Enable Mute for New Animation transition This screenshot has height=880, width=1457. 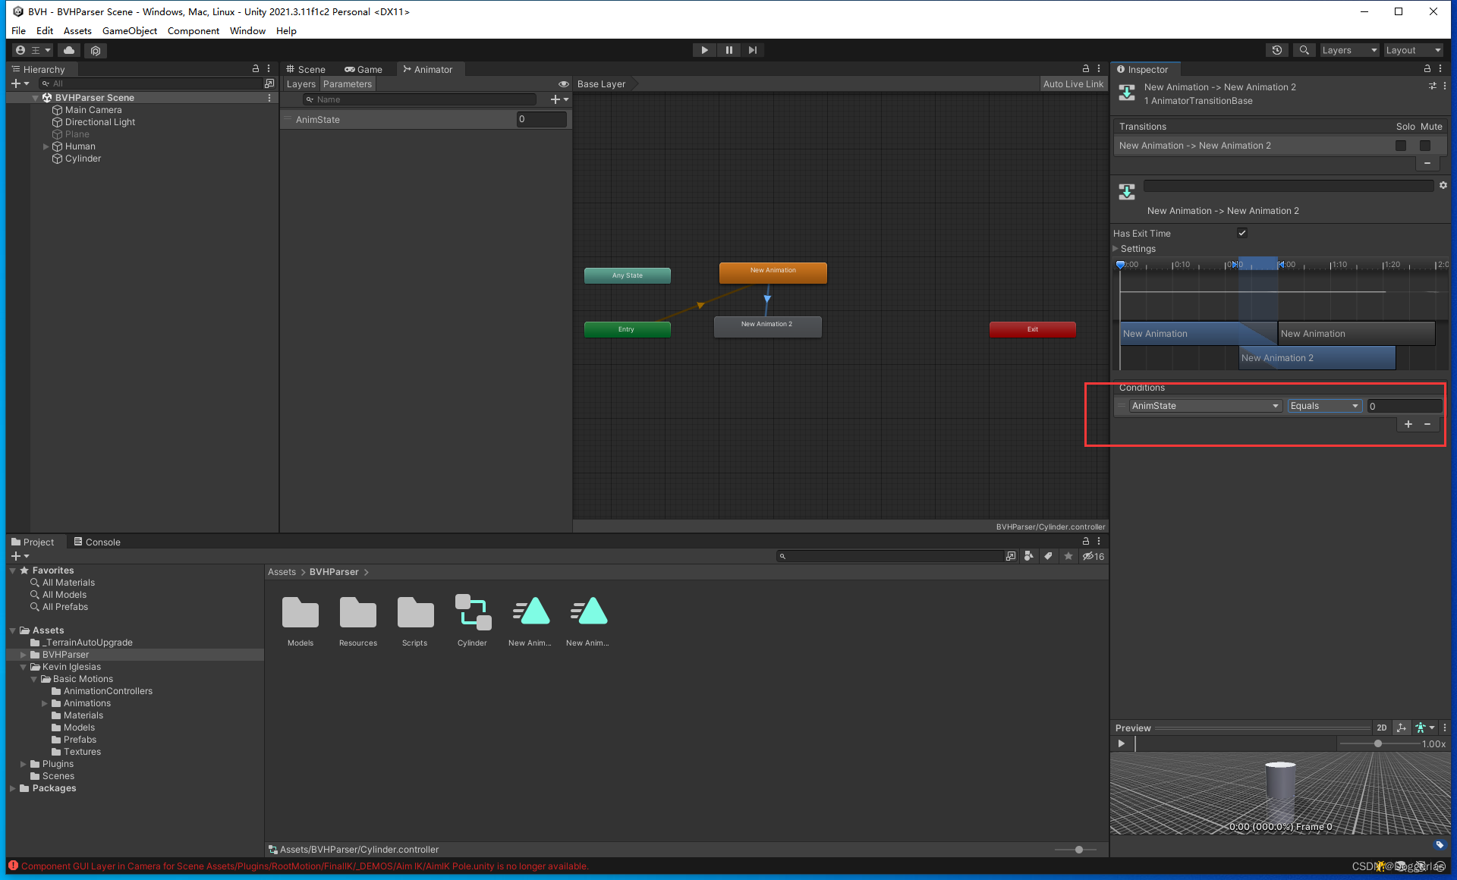click(1425, 146)
